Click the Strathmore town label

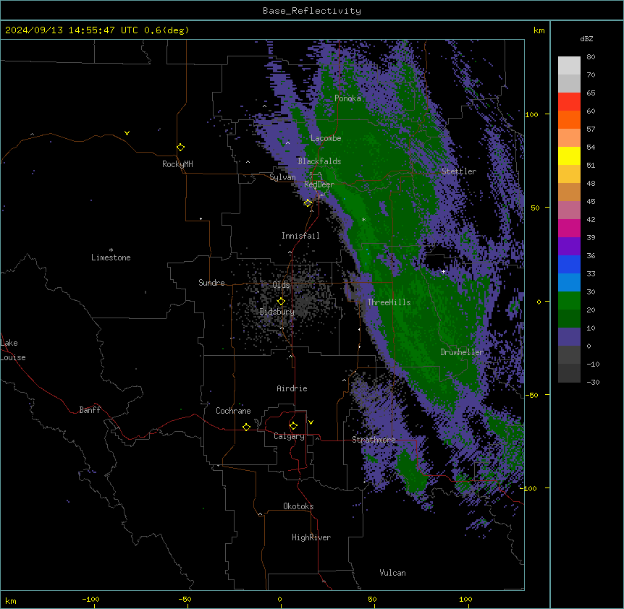tap(374, 440)
